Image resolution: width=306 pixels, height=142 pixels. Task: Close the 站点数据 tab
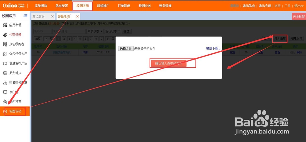[52, 16]
